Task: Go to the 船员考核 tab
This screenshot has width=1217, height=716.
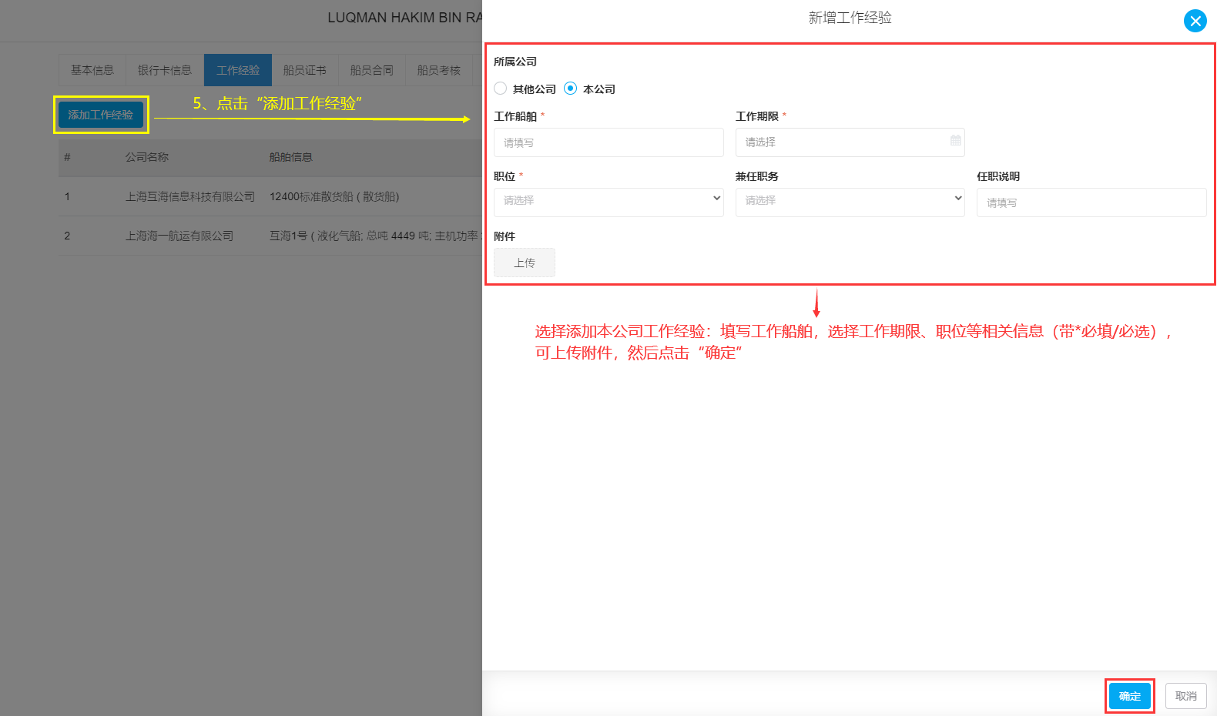Action: click(439, 70)
